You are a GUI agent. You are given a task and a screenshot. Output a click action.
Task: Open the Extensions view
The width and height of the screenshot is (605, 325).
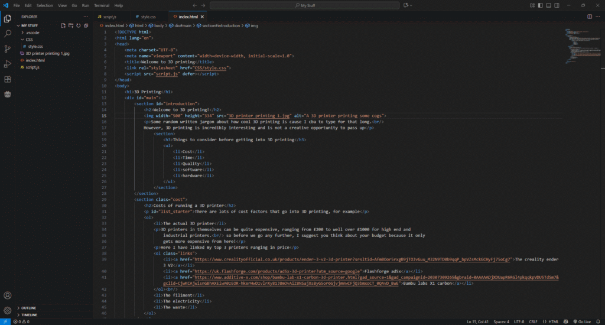(8, 79)
